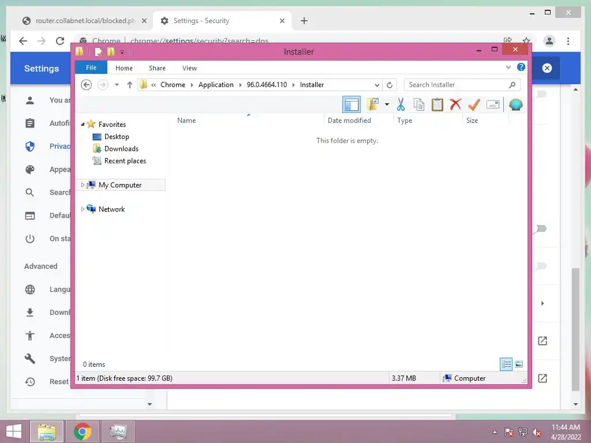This screenshot has width=591, height=443.
Task: Click the Email envelope toolbar icon
Action: 493,104
